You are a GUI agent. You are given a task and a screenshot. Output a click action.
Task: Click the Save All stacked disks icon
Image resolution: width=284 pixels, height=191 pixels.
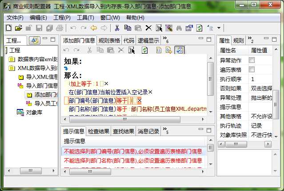[x=49, y=28]
